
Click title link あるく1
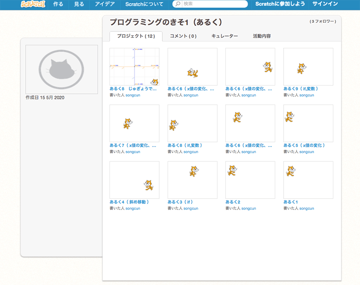coord(291,202)
